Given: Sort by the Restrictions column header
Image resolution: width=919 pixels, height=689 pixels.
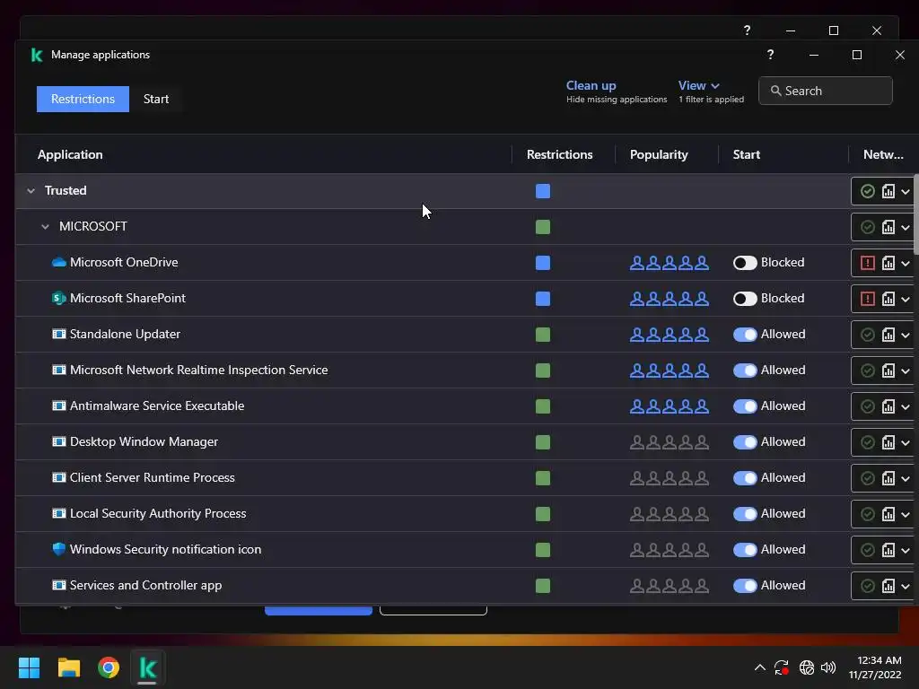Looking at the screenshot, I should click(x=560, y=154).
